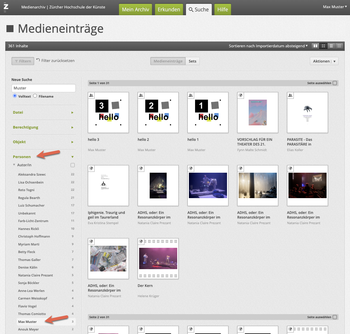This screenshot has width=350, height=334.
Task: Select the Volltext radio button
Action: click(x=15, y=96)
